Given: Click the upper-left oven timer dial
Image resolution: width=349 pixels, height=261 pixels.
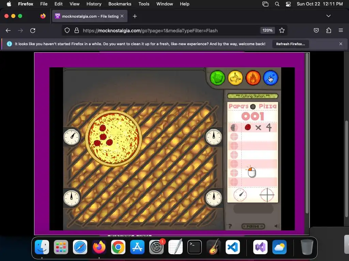Looking at the screenshot, I should tap(72, 137).
